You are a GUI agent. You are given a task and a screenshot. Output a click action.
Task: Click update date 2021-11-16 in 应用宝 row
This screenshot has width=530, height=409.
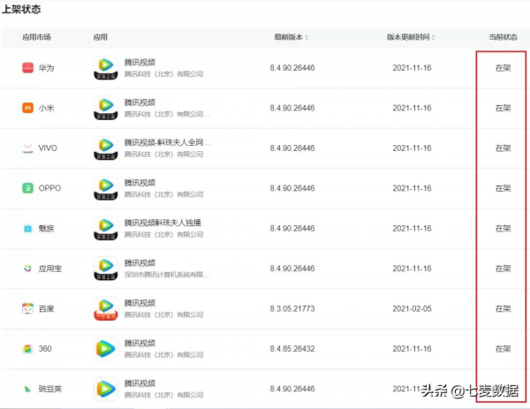pyautogui.click(x=412, y=269)
